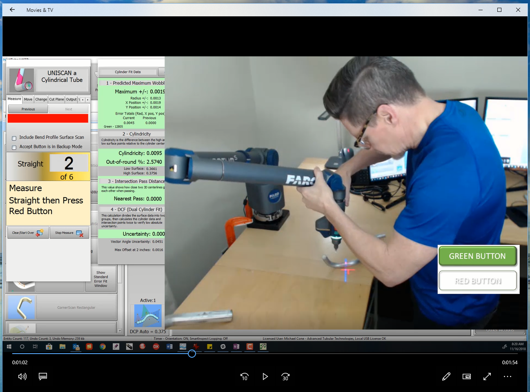Click the Stop Measure button
Image resolution: width=530 pixels, height=392 pixels.
tap(69, 233)
